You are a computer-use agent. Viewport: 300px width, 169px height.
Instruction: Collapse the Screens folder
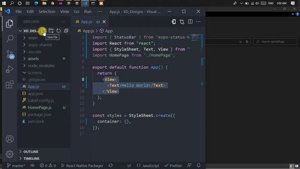tap(44, 73)
